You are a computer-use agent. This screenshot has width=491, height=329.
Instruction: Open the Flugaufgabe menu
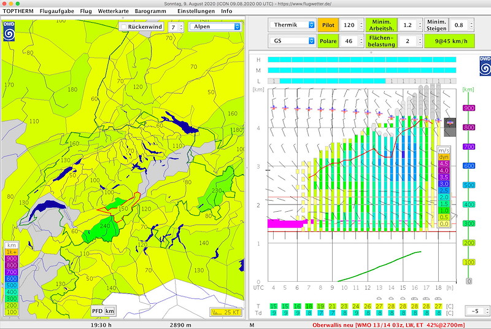(x=56, y=11)
